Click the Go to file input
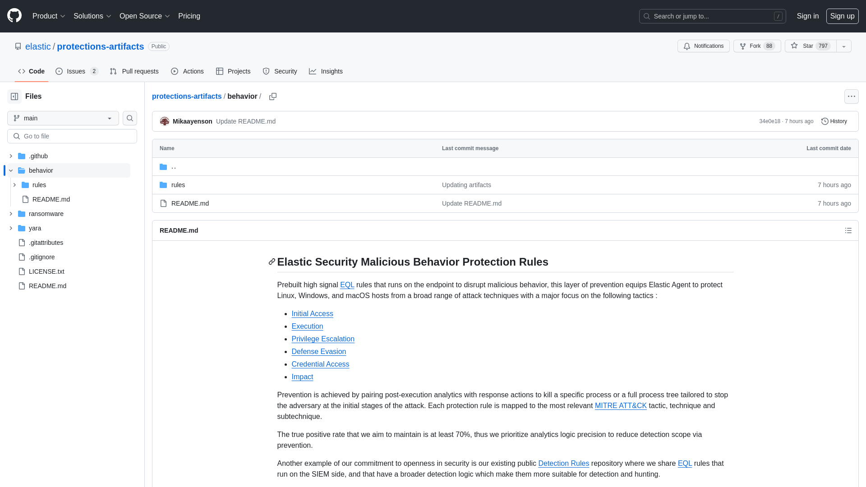 (x=72, y=136)
